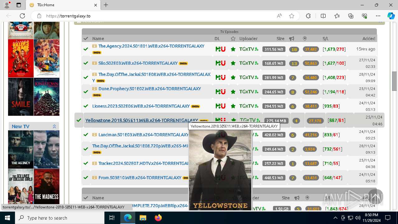Open Tracker.2024.S02E07.HDTV torrent link
This screenshot has height=224, width=398.
point(144,163)
